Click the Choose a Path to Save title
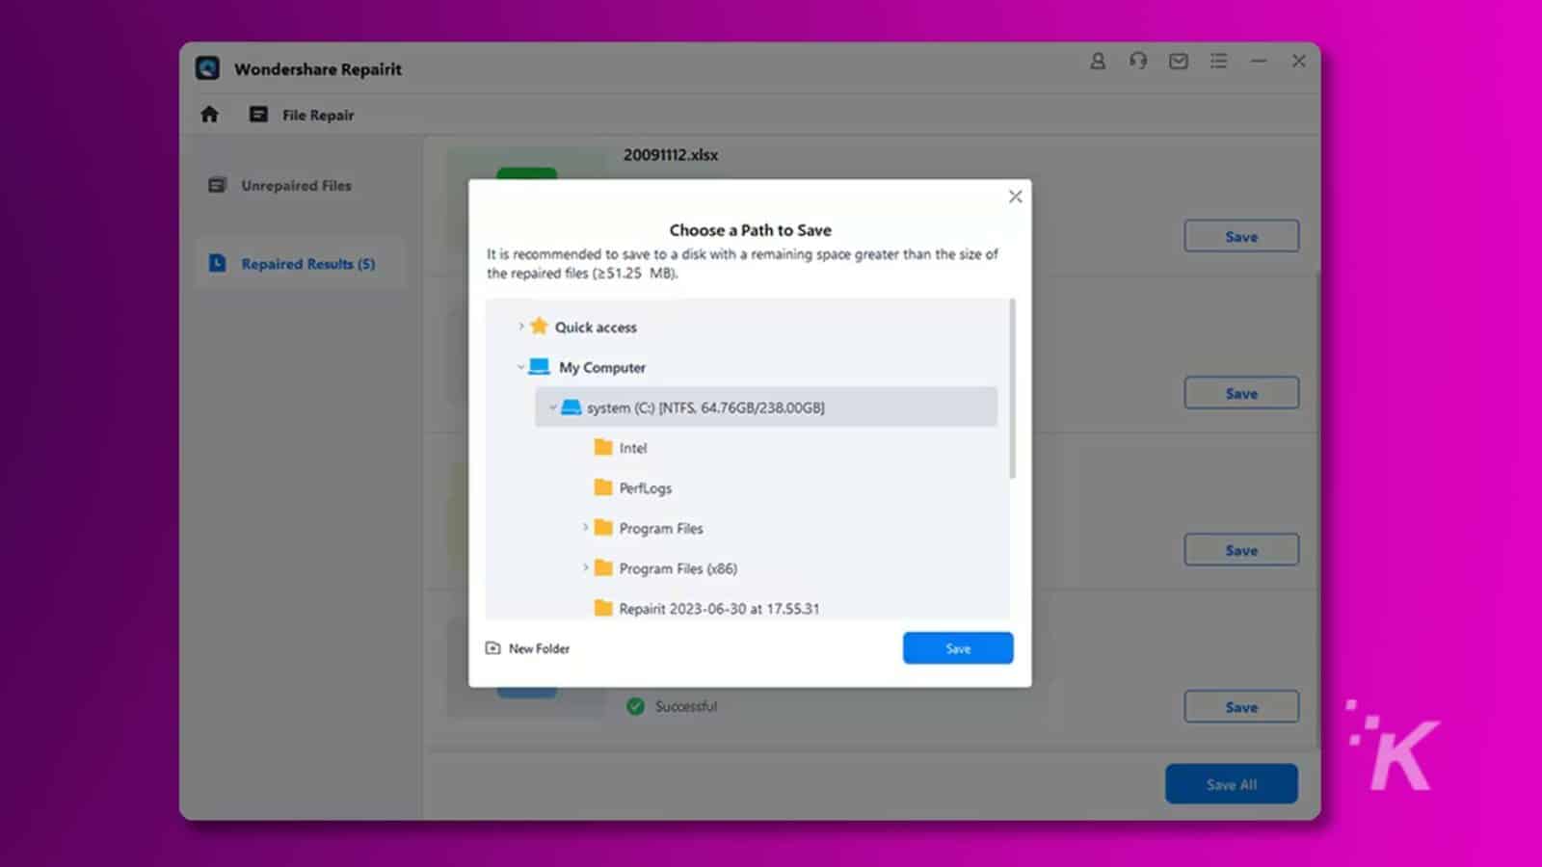1542x867 pixels. tap(750, 230)
